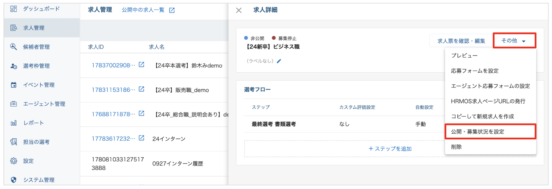Click the イベント管理 calendar icon
The height and width of the screenshot is (189, 552).
click(14, 85)
